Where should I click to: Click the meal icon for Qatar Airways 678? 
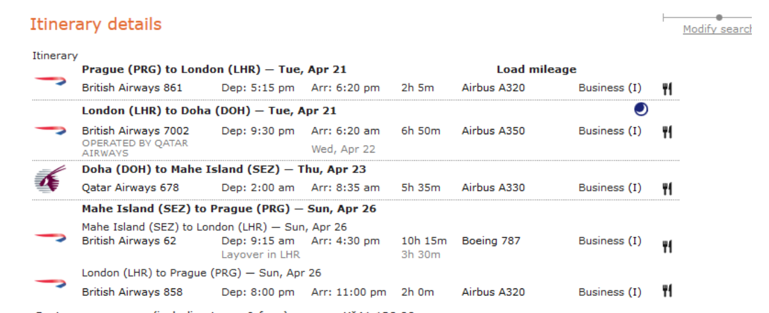pyautogui.click(x=667, y=188)
